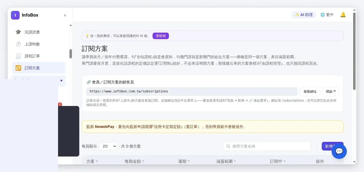Click 開啟 to open the sales page
This screenshot has height=172, width=364.
tap(330, 92)
